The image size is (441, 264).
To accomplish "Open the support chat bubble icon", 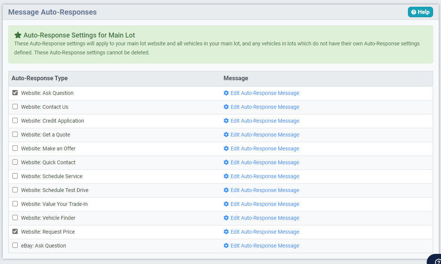I will click(435, 259).
